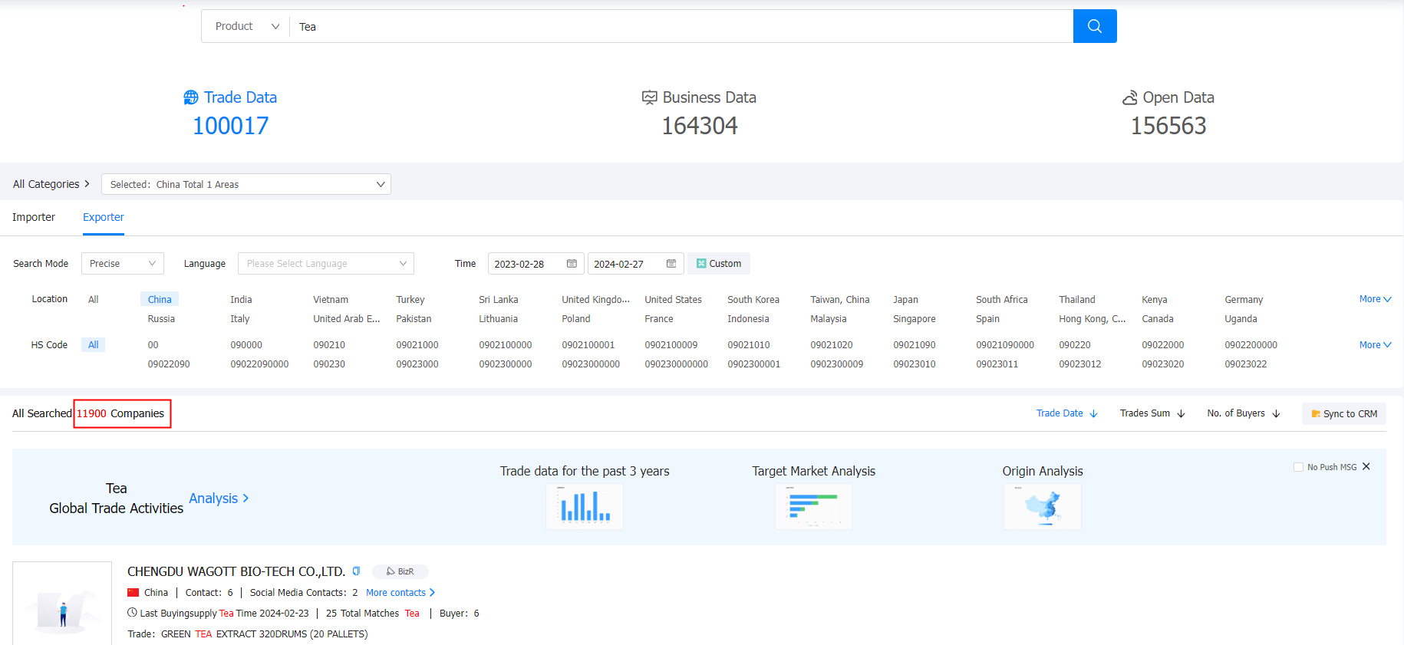
Task: Switch to the Importer tab
Action: click(x=34, y=217)
